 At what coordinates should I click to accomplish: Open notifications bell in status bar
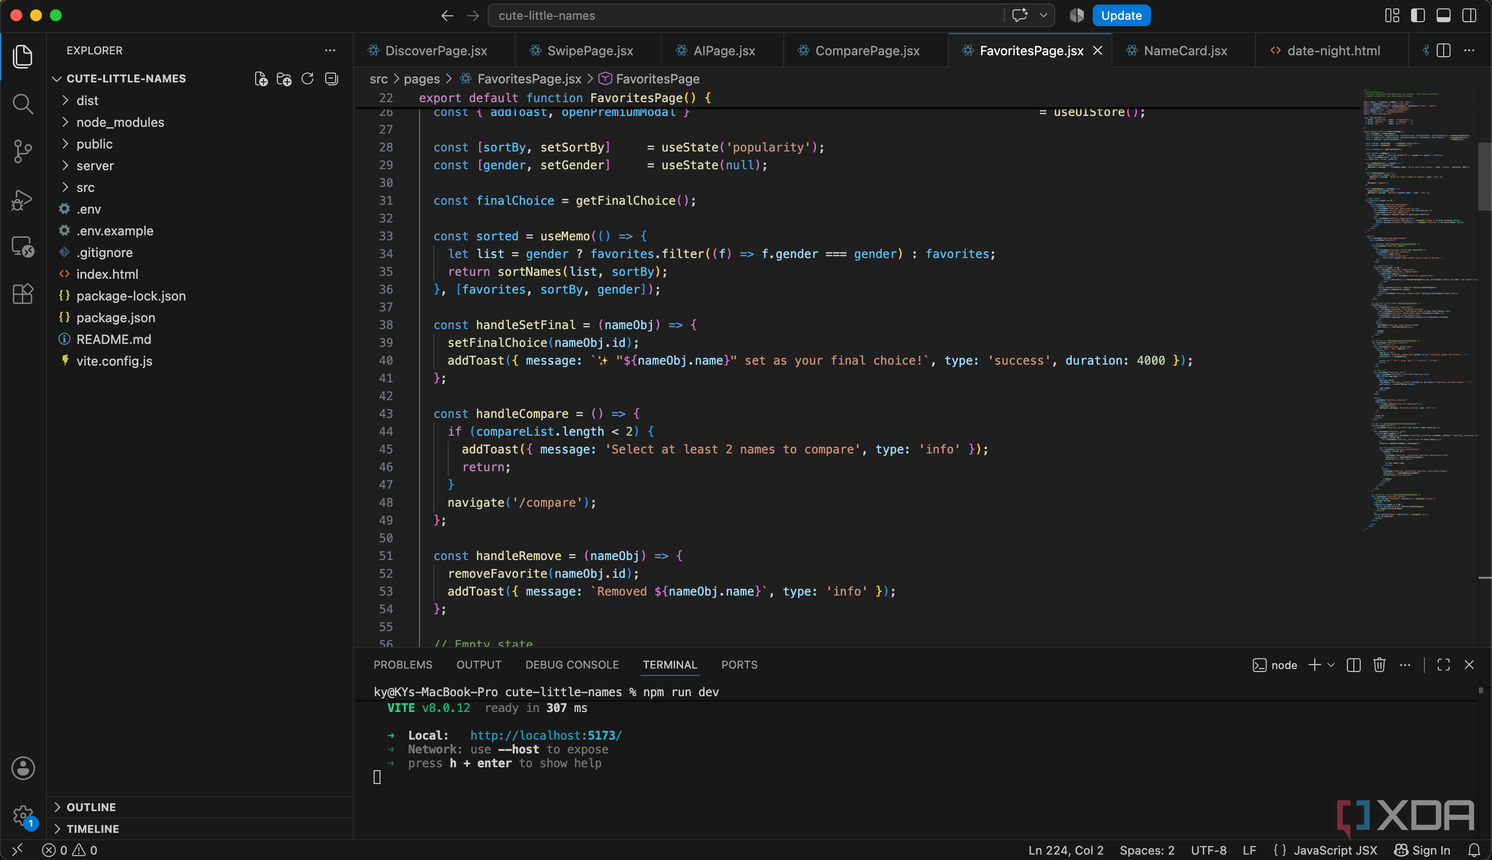(1474, 850)
